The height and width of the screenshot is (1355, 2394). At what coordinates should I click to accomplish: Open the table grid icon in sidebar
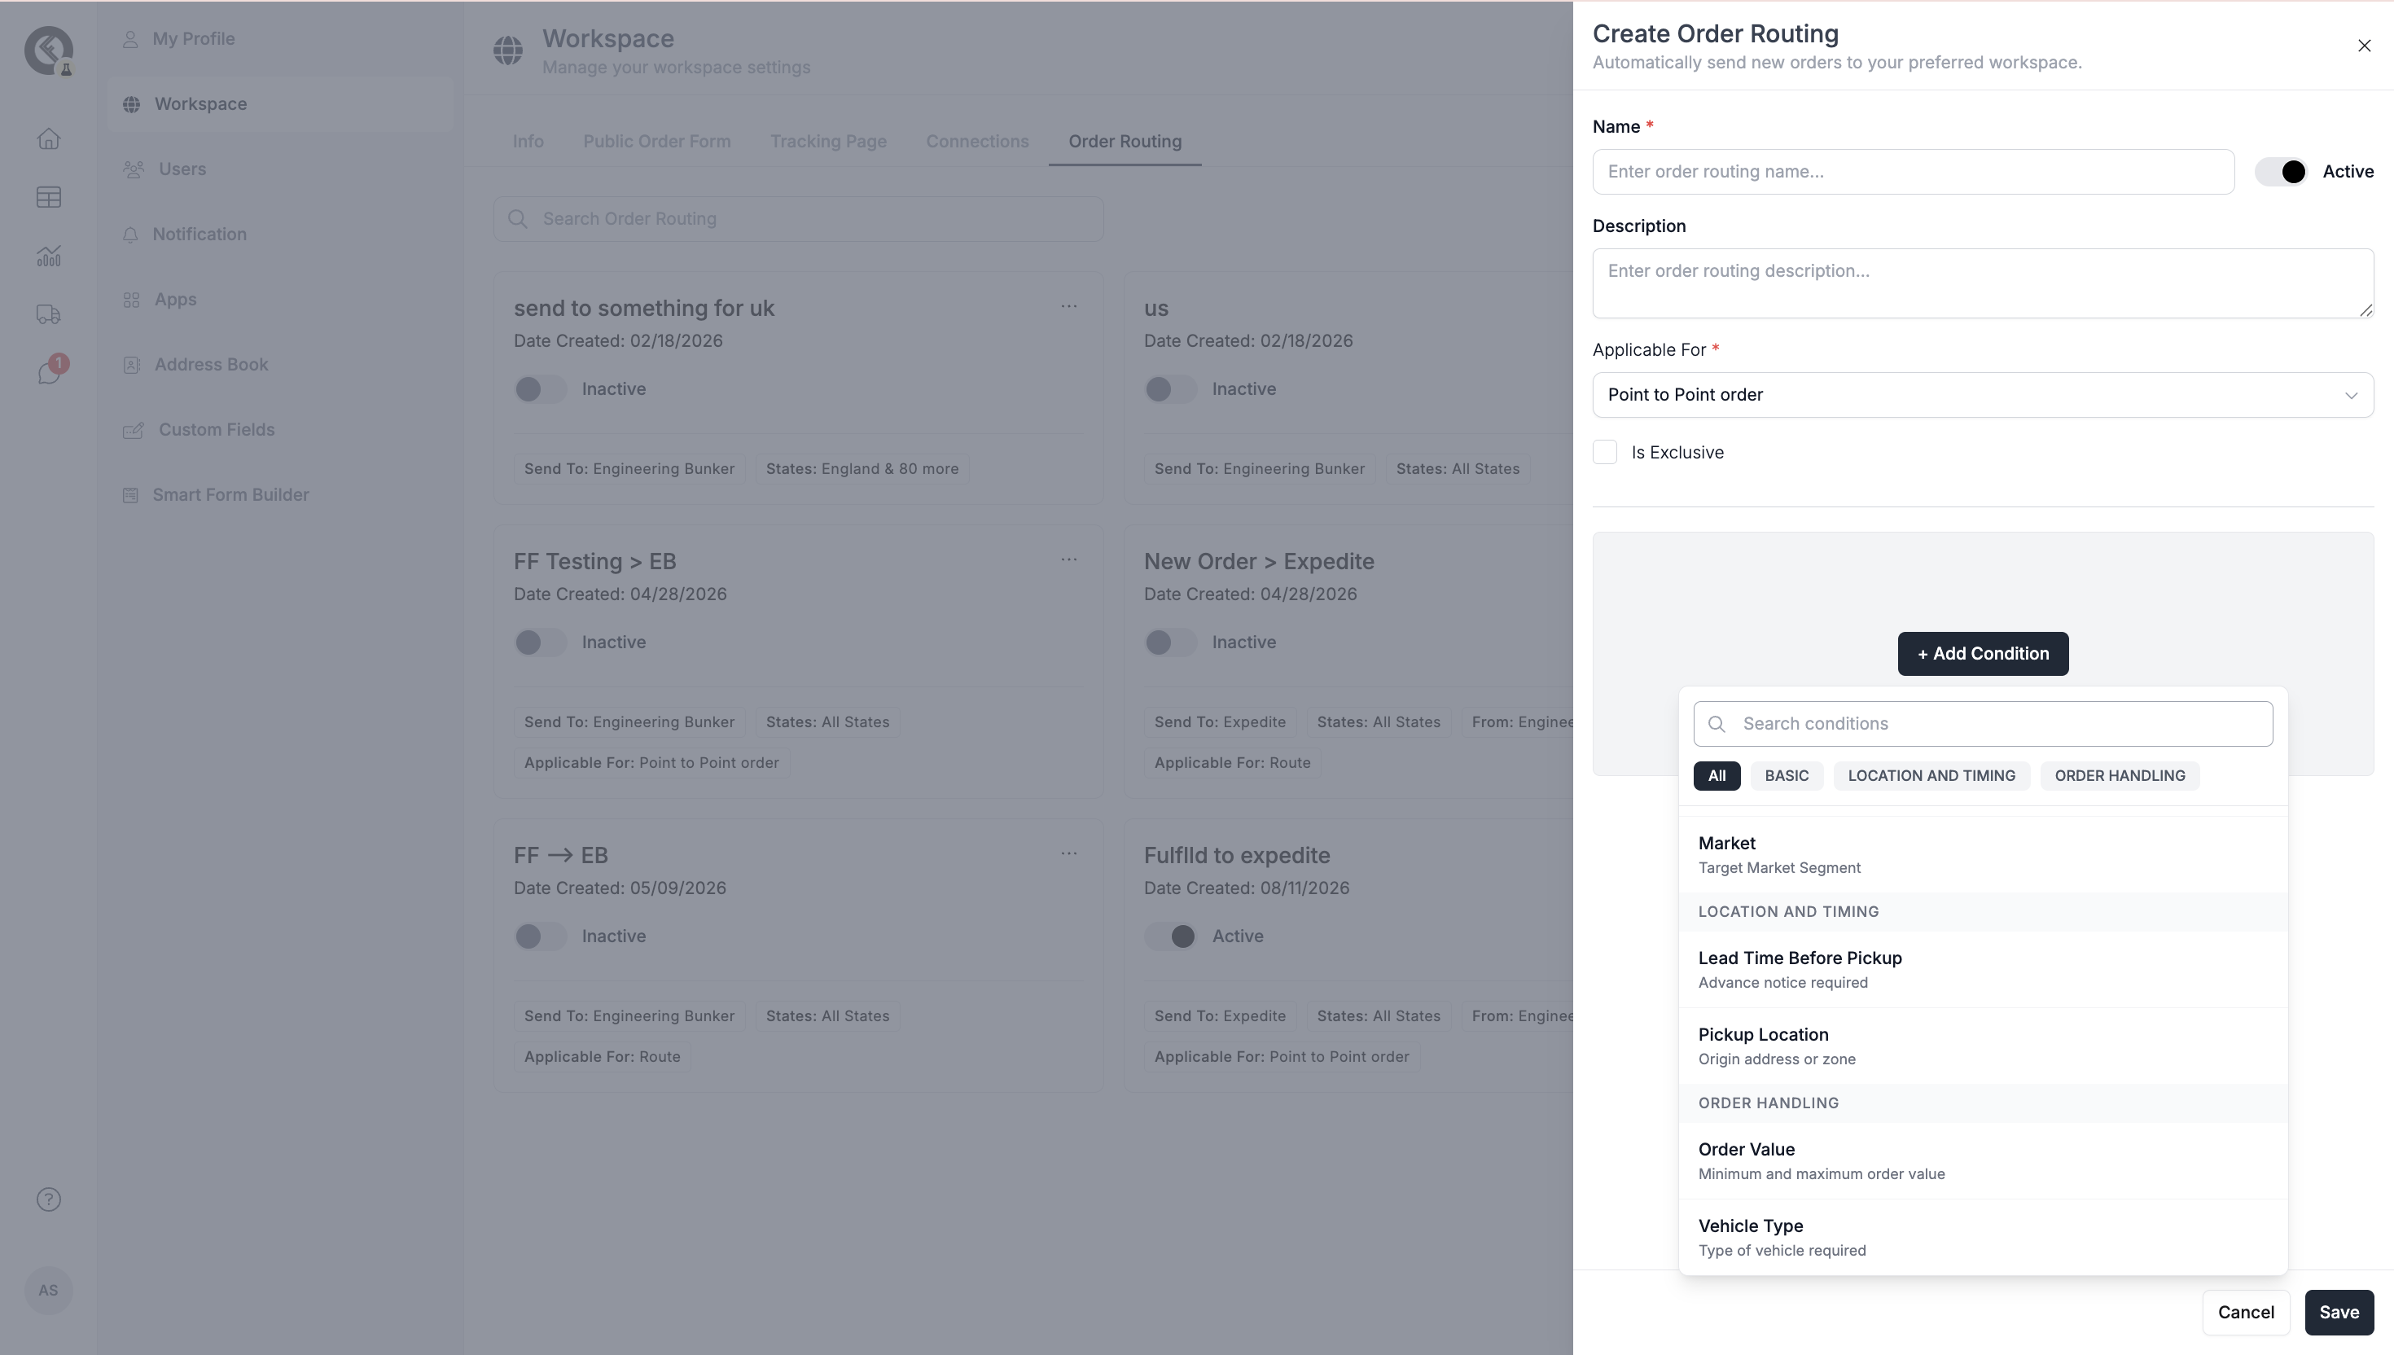coord(48,197)
